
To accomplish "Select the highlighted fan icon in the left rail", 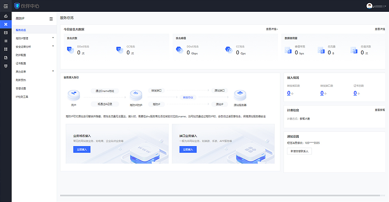I will pyautogui.click(x=6, y=24).
